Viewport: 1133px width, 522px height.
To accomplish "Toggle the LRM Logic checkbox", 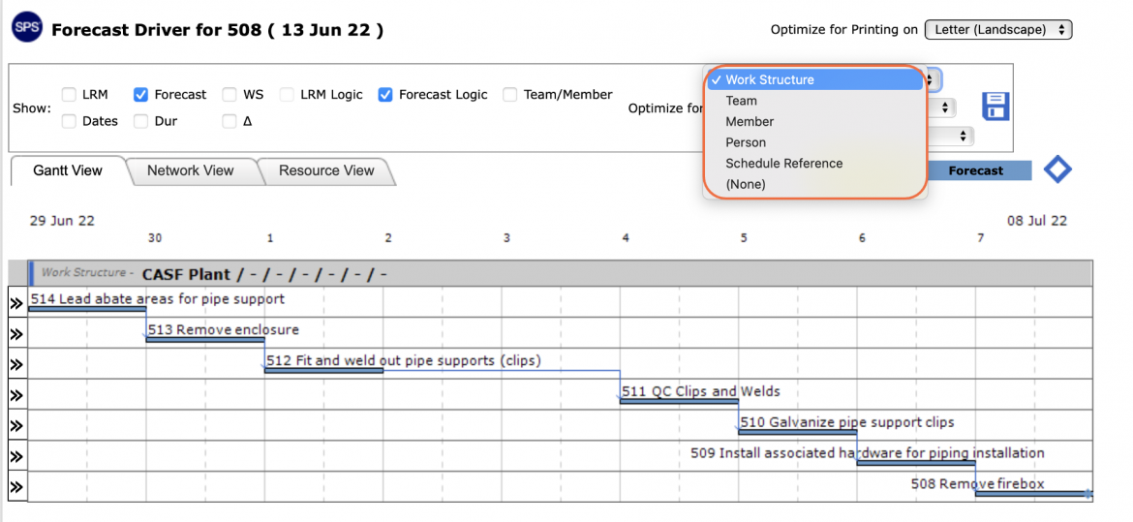I will click(x=287, y=95).
